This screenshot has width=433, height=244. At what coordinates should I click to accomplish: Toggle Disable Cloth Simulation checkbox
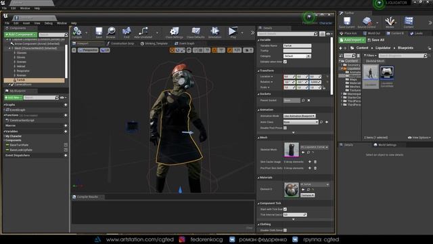pyautogui.click(x=285, y=230)
